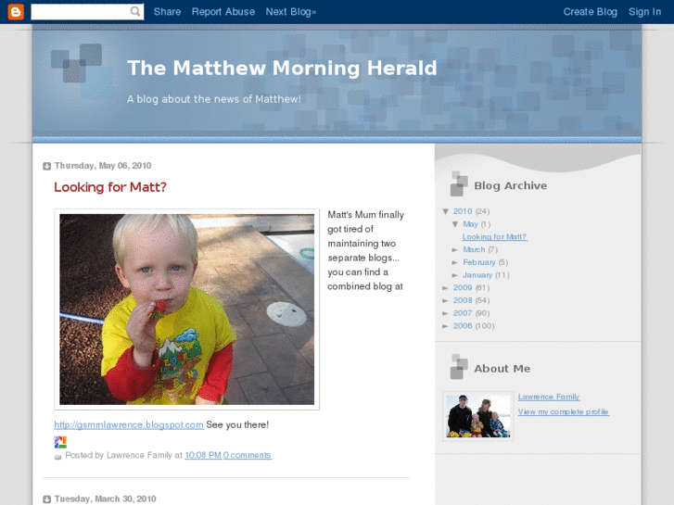Screen dimensions: 674x505
Task: Expand the 2009 archive arrow
Action: click(x=445, y=288)
